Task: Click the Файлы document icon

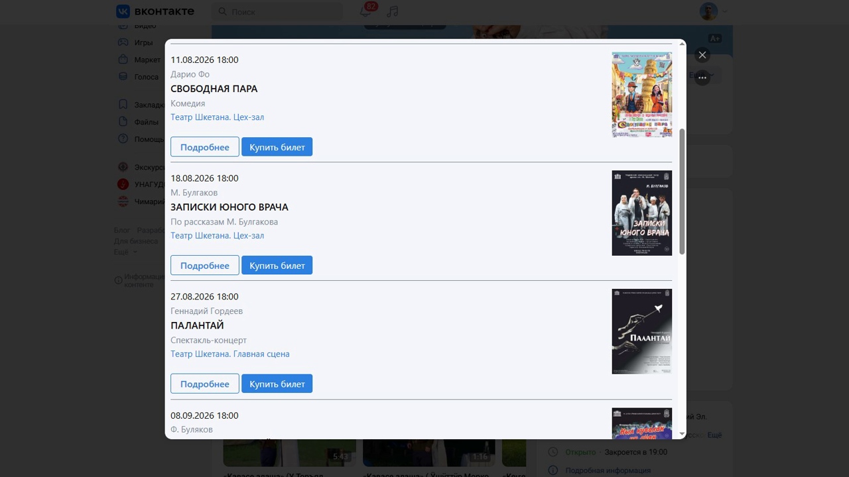Action: coord(123,122)
